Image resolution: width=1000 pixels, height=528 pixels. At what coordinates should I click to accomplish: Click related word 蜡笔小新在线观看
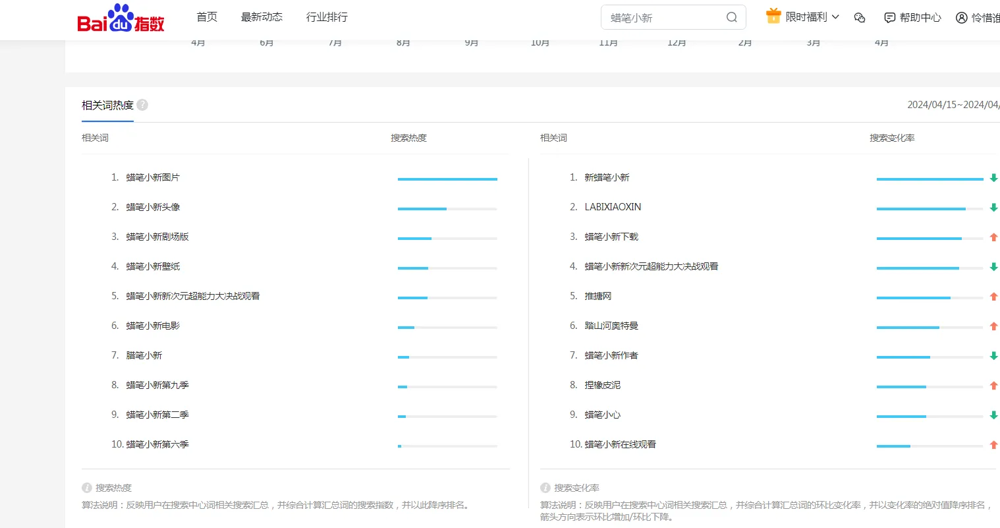click(621, 444)
